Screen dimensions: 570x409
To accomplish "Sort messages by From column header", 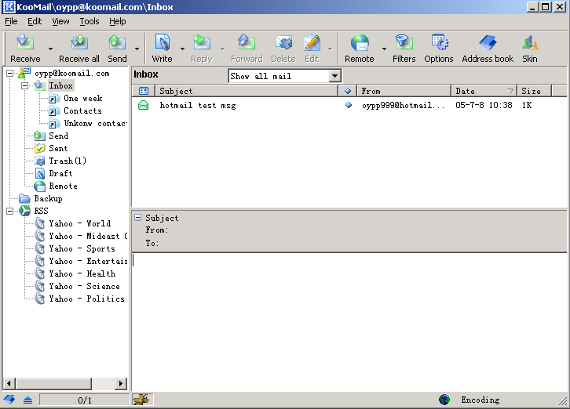I will point(404,91).
